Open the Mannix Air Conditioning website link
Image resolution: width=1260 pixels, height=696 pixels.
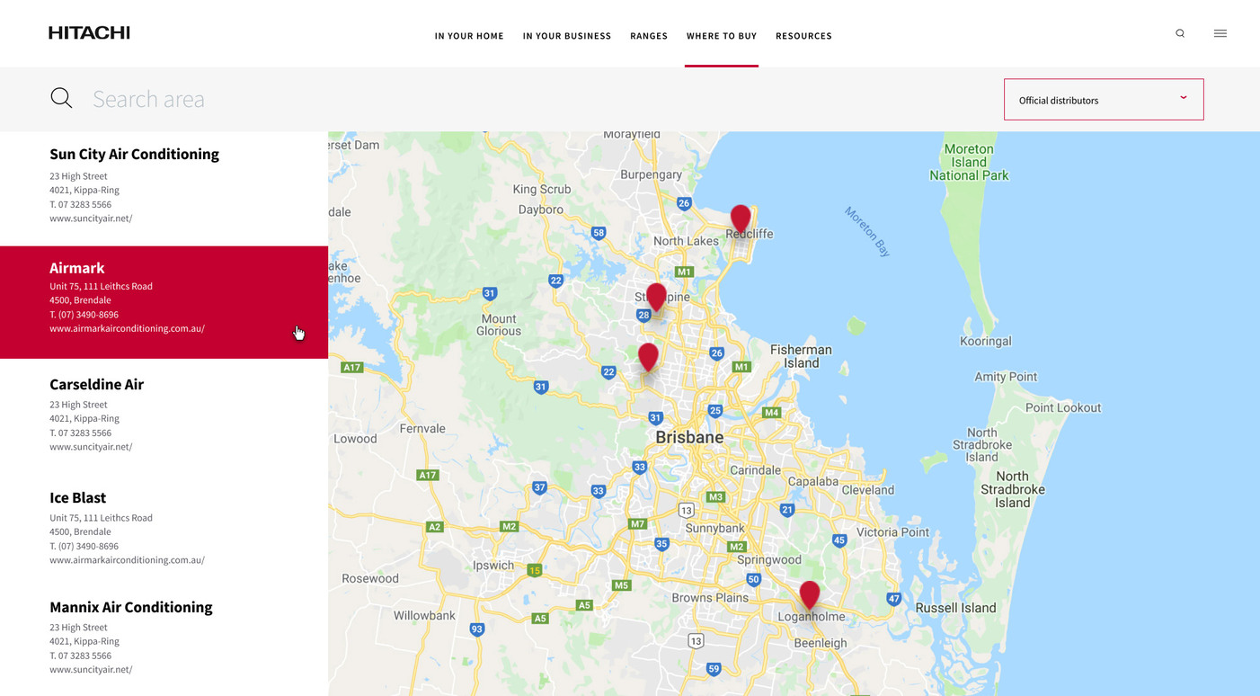point(91,670)
